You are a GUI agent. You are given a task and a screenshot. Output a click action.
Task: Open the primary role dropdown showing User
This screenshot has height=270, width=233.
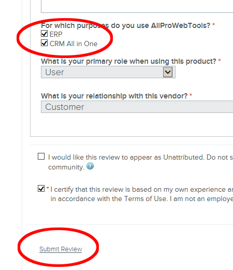coord(108,72)
